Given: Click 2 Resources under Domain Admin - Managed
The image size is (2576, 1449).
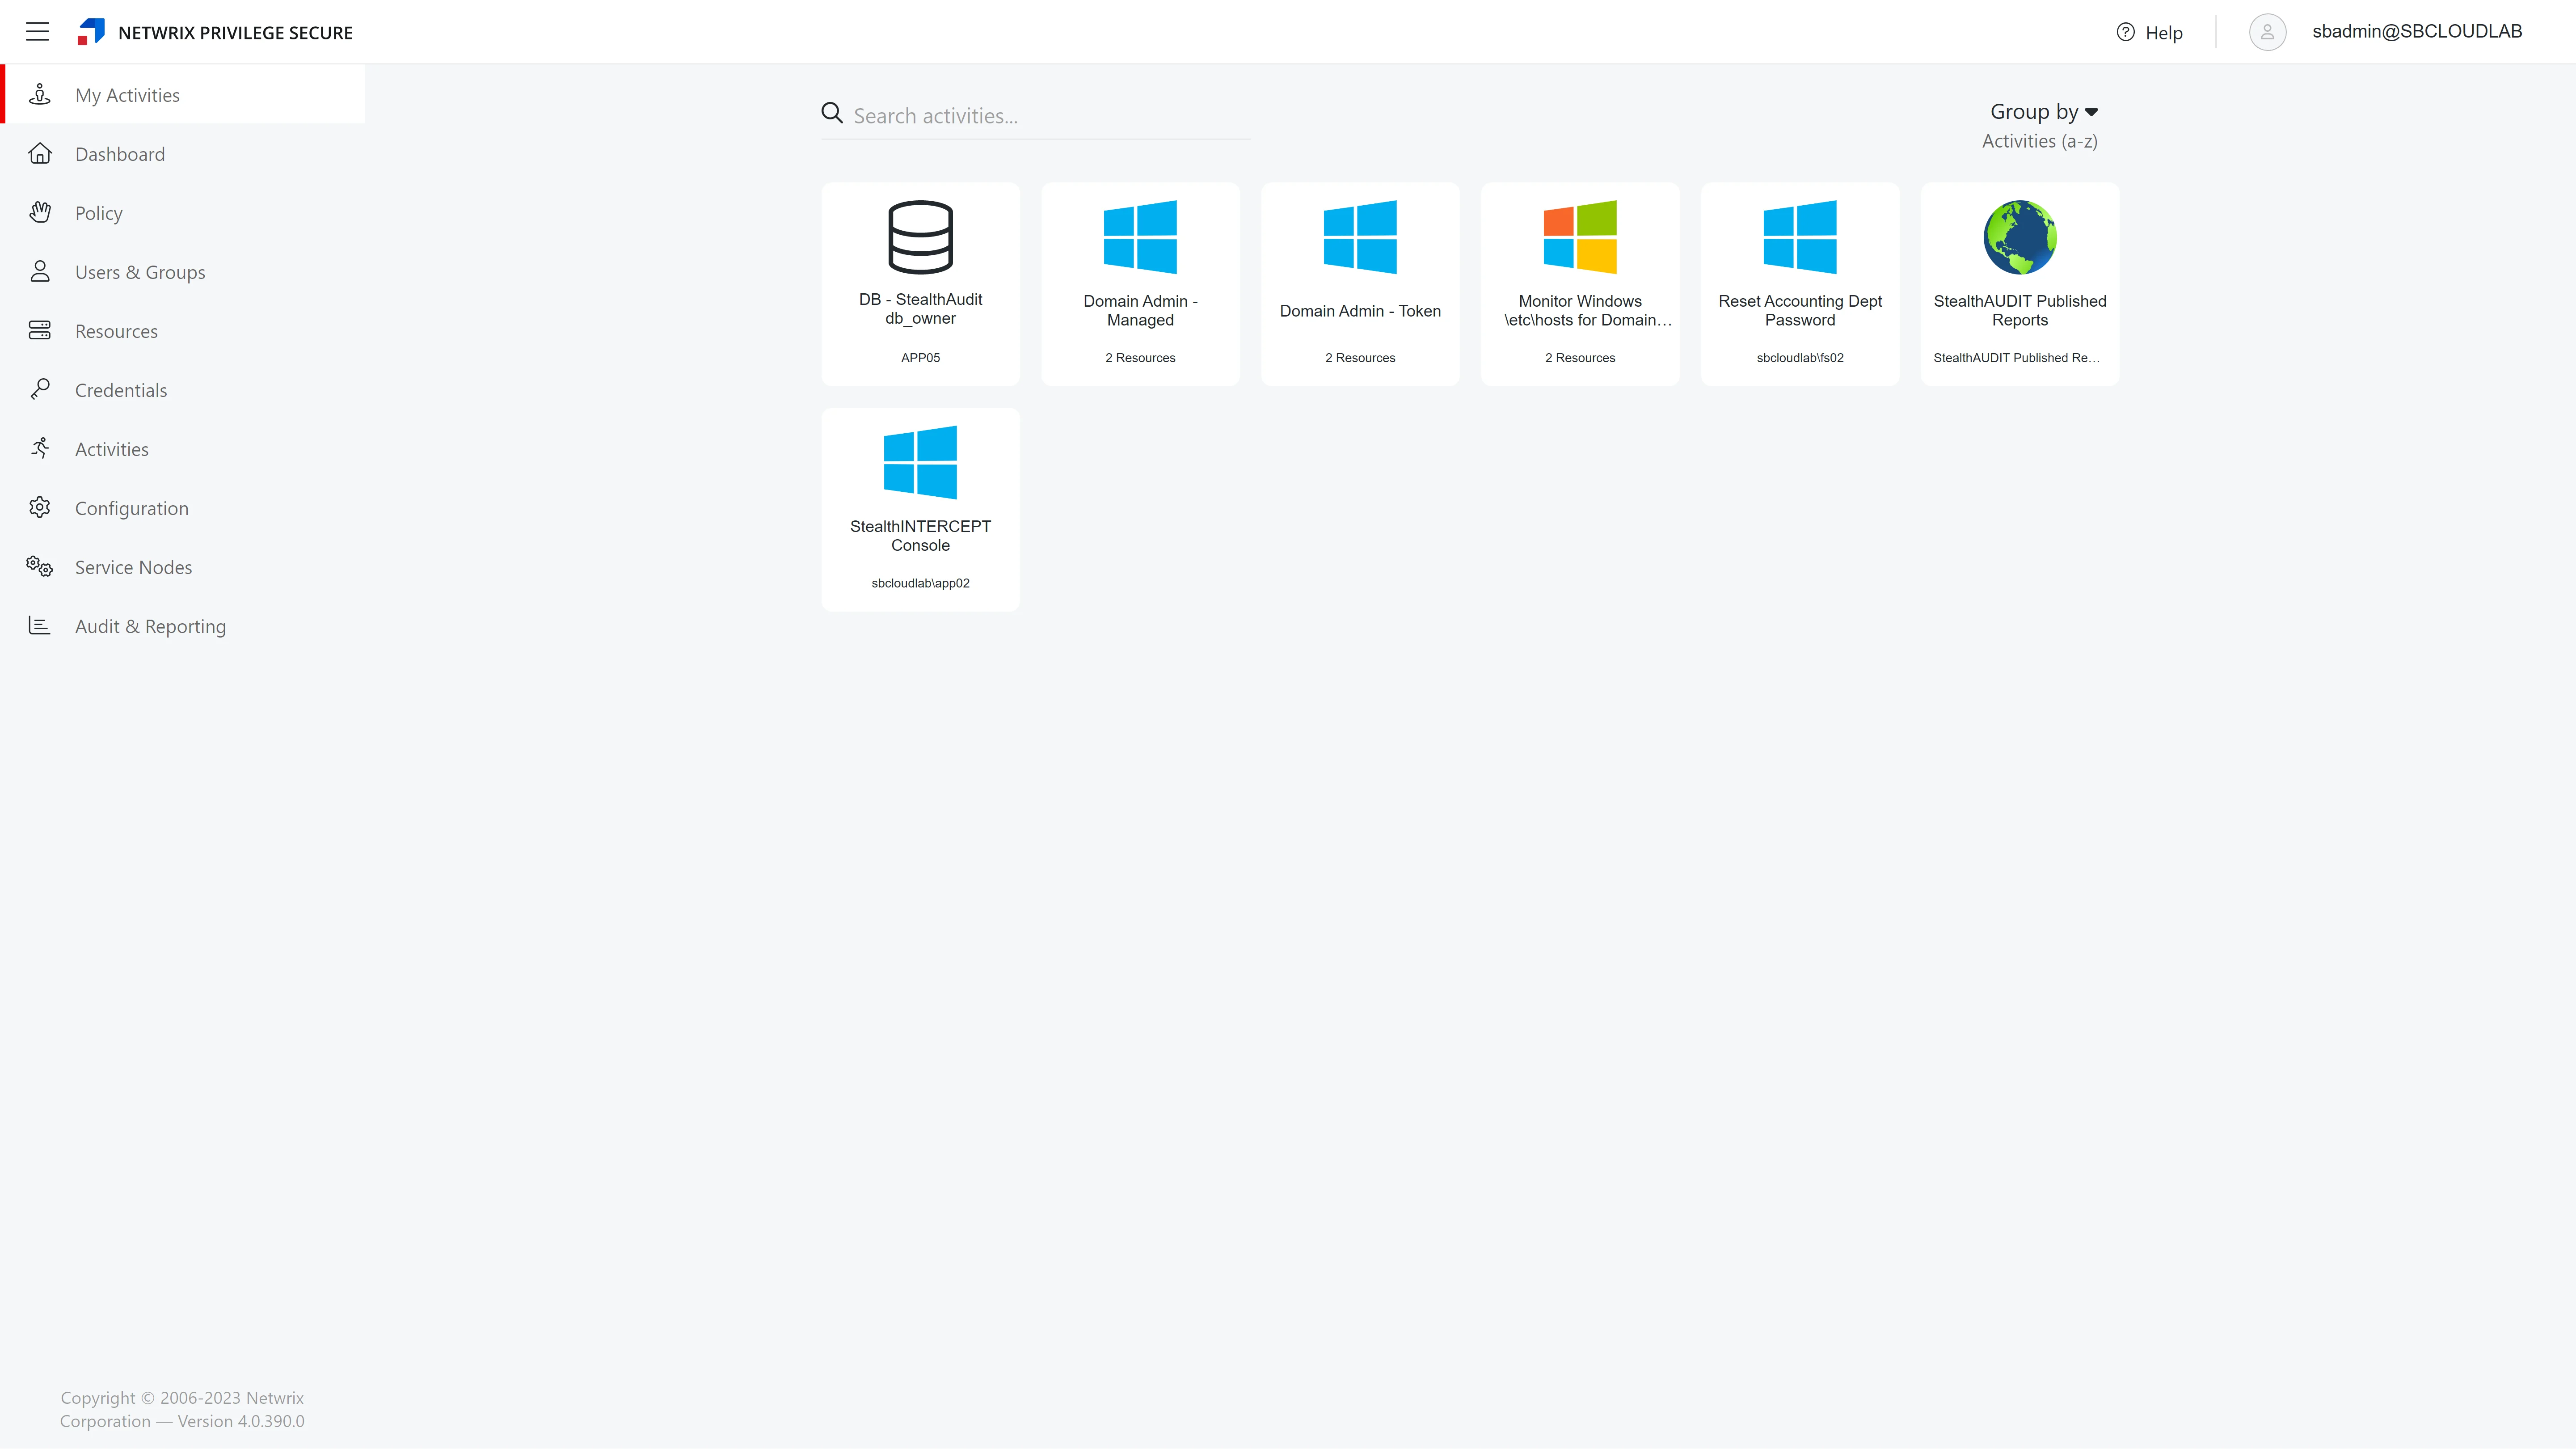Looking at the screenshot, I should 1140,357.
